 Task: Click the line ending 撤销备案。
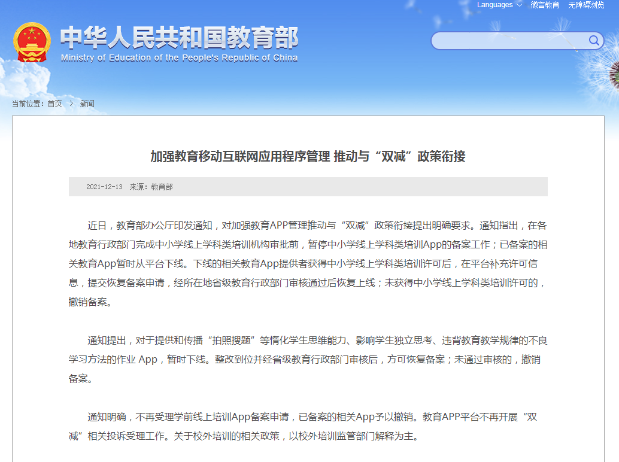click(90, 302)
